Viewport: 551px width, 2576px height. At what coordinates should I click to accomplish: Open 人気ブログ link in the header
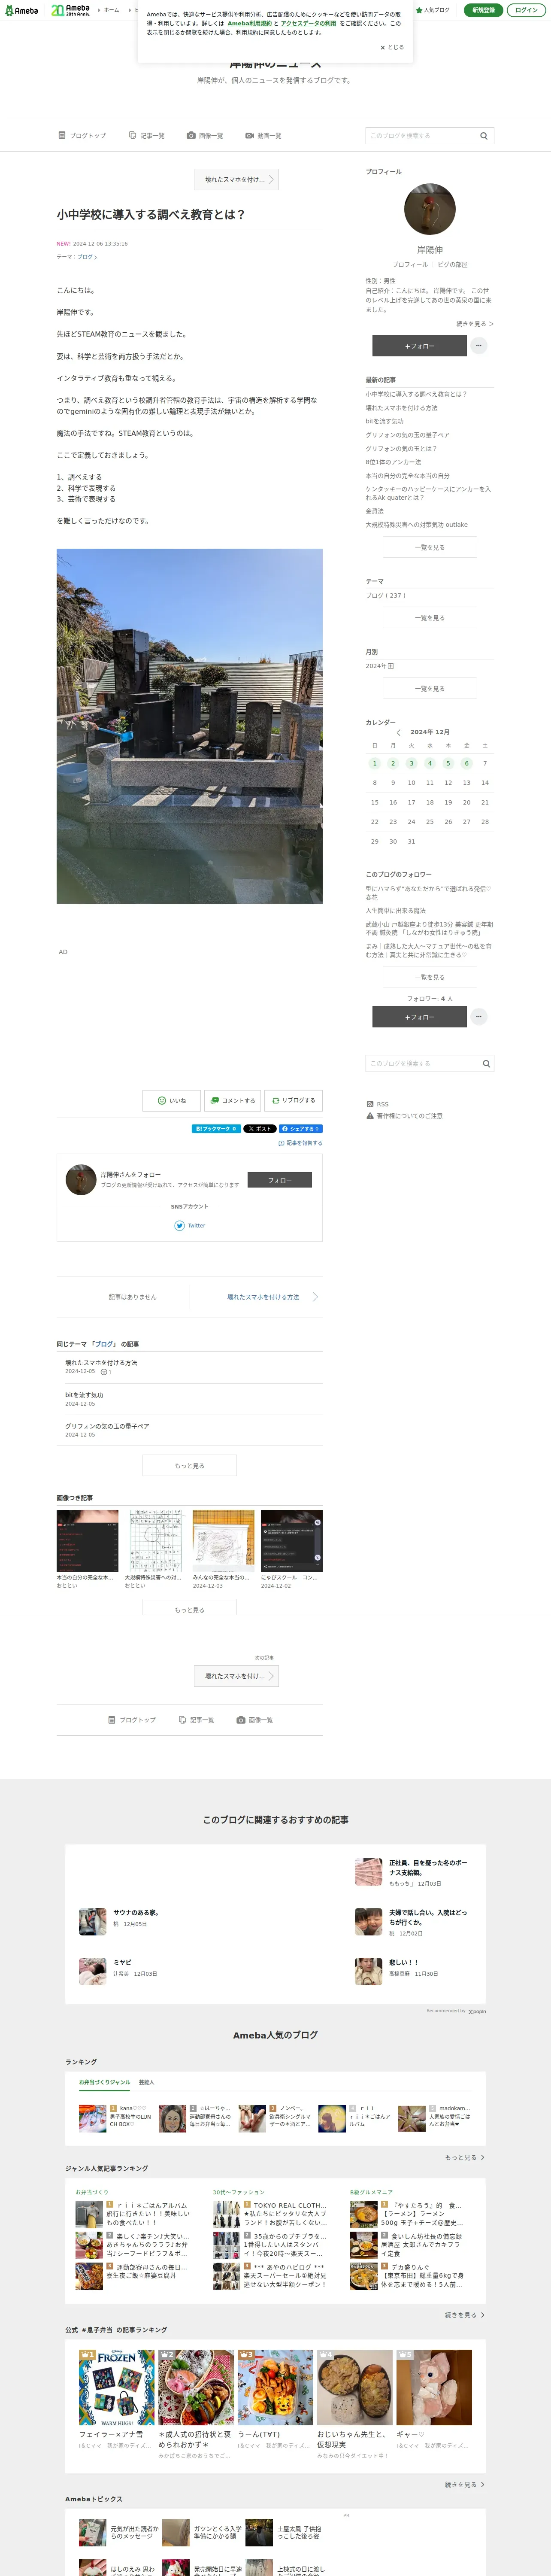click(433, 10)
